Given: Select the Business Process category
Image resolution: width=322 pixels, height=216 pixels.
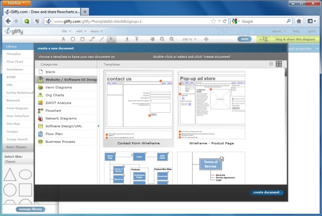Looking at the screenshot, I should coord(66,142).
